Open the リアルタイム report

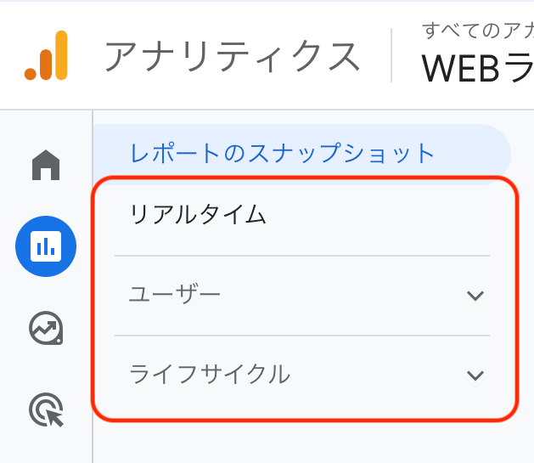click(x=198, y=215)
